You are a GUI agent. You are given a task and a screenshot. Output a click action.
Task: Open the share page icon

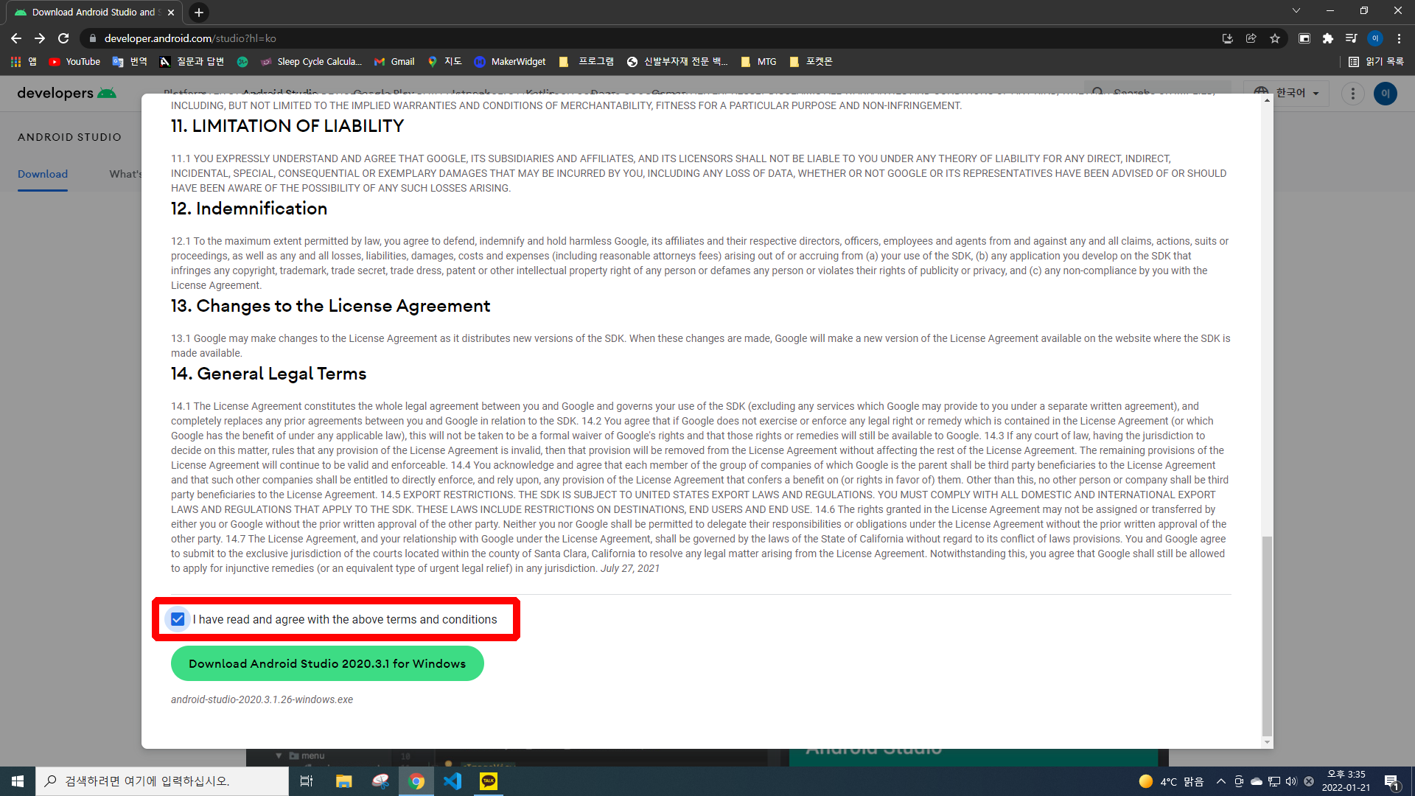(1251, 38)
